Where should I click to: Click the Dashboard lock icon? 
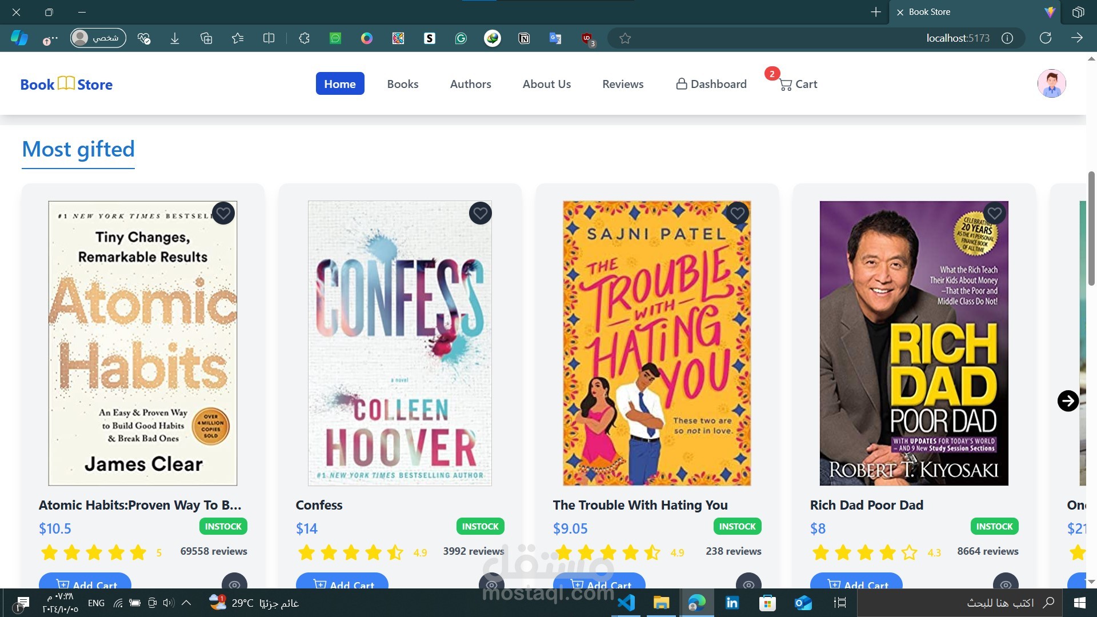(681, 83)
